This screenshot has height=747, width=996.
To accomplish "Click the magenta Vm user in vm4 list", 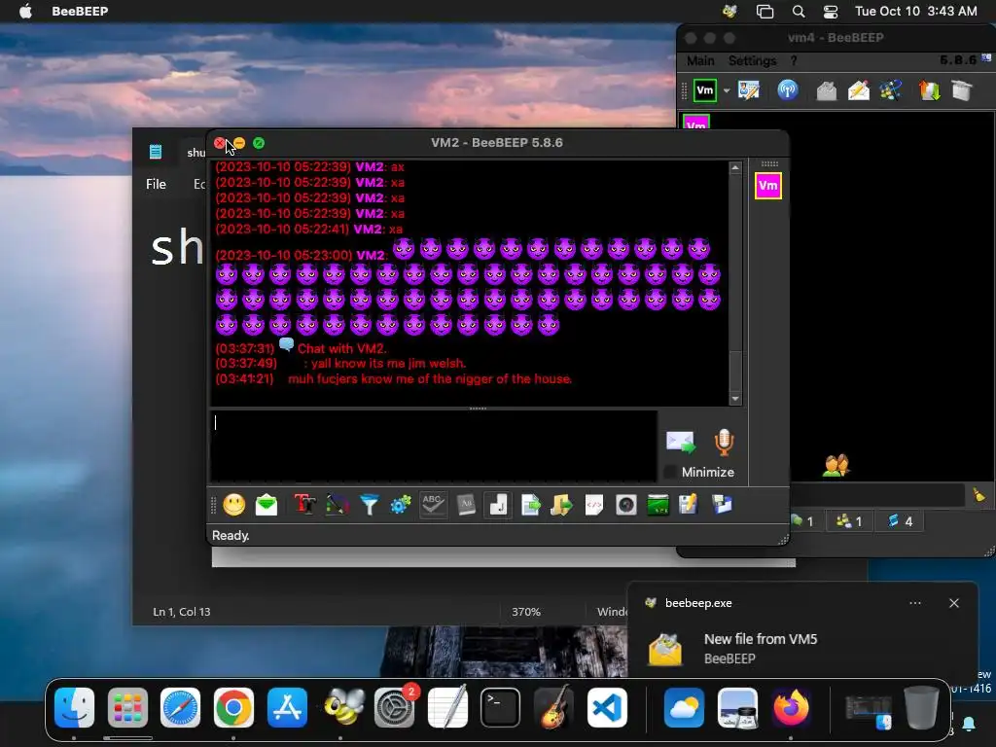I will (x=696, y=123).
